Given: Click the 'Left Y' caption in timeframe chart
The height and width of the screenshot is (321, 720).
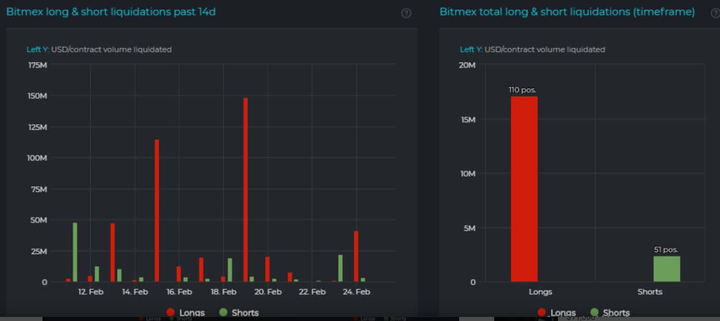Looking at the screenshot, I should pyautogui.click(x=471, y=49).
